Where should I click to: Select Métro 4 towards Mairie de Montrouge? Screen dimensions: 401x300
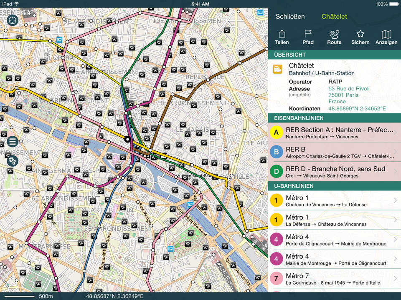[x=334, y=240]
